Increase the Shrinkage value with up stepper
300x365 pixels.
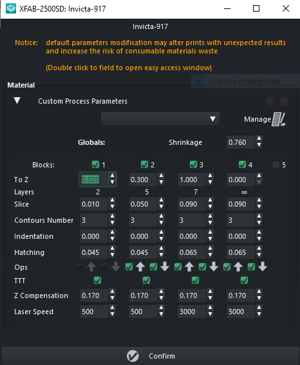pos(259,139)
